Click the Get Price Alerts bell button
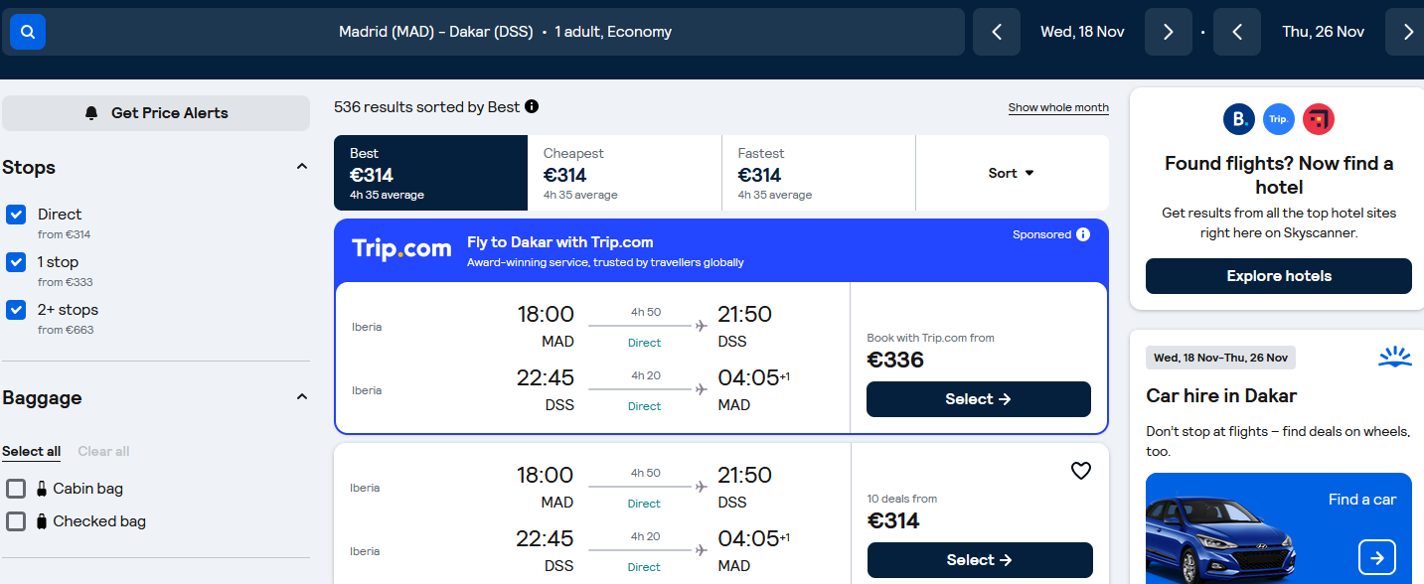 156,113
